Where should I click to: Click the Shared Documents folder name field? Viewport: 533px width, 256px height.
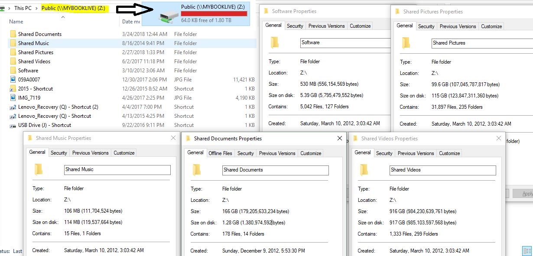pos(275,170)
